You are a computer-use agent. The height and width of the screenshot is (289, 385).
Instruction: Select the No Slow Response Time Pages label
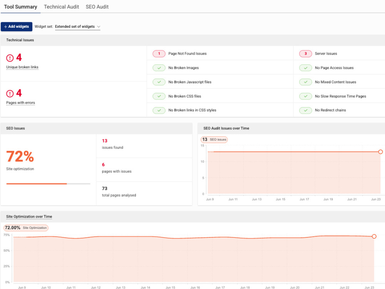point(340,96)
